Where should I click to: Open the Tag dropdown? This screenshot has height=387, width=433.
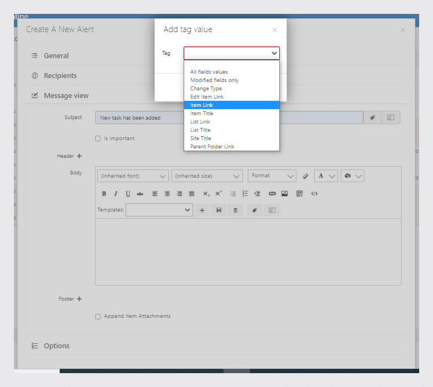pos(231,53)
